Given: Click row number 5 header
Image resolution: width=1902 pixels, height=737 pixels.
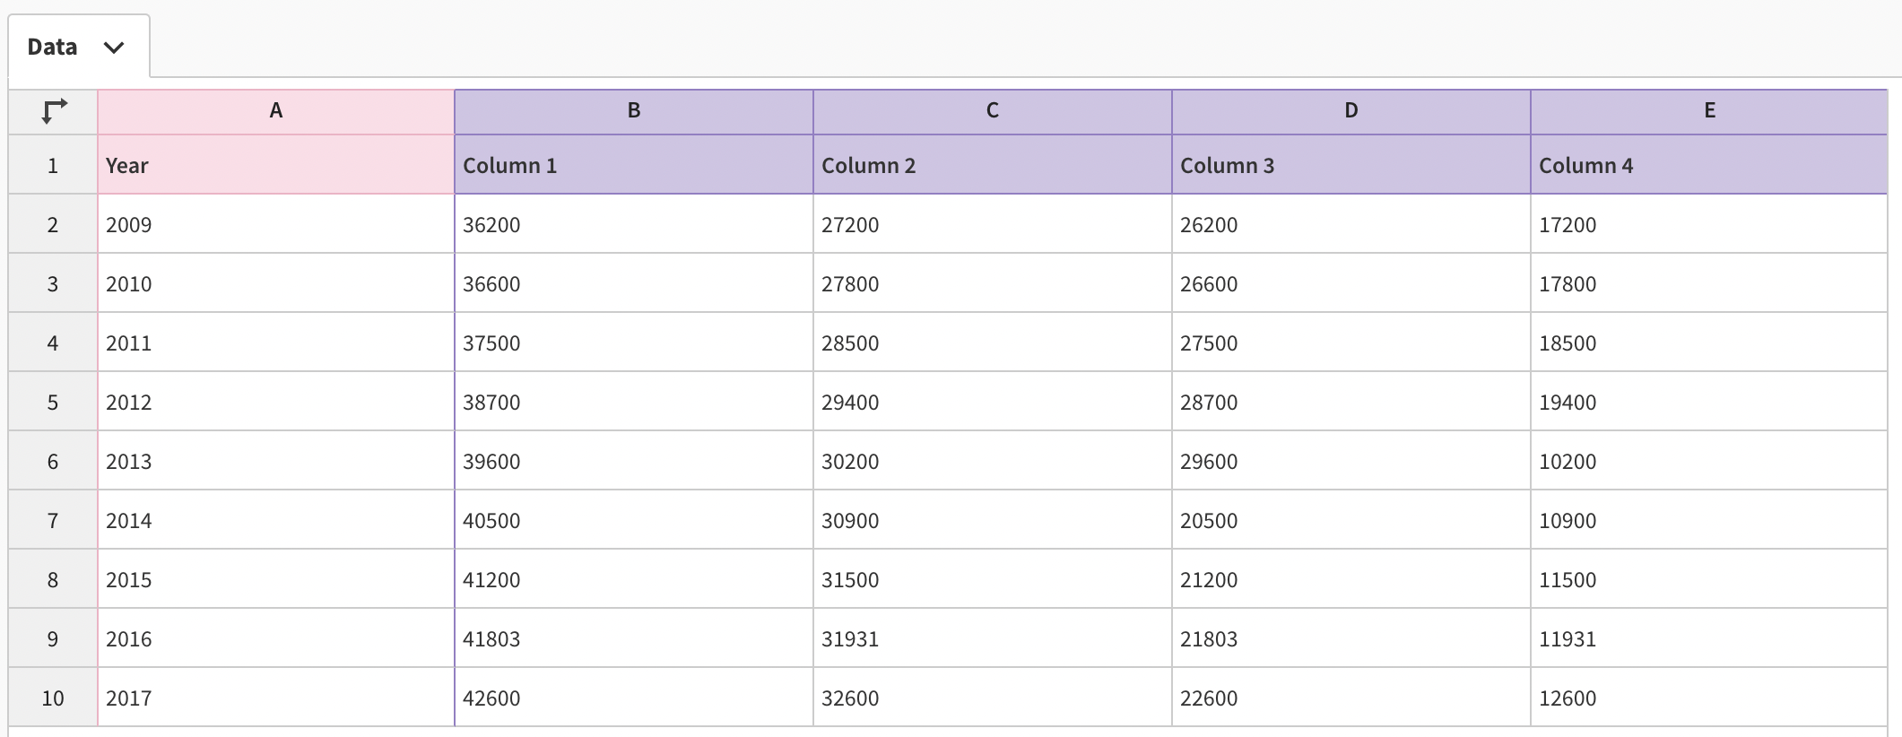Looking at the screenshot, I should [x=53, y=402].
